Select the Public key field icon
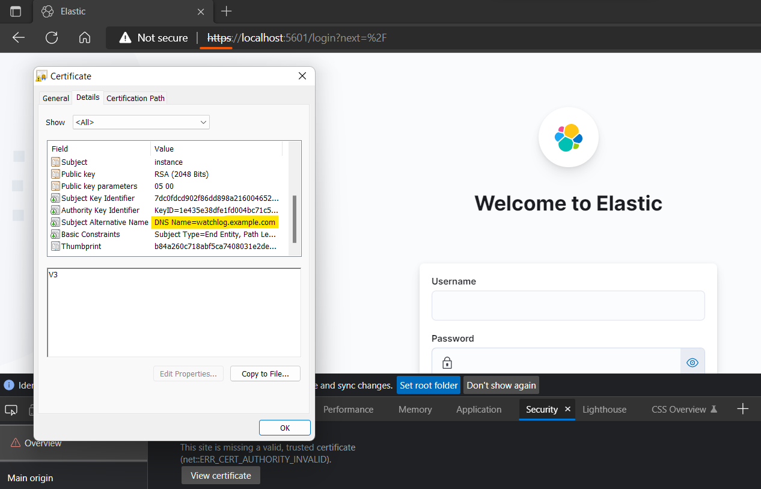Screen dimensions: 761x489 (56, 174)
